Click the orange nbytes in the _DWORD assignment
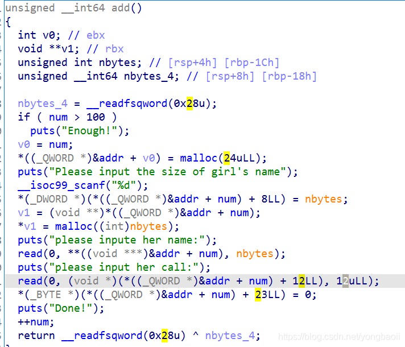 (324, 199)
